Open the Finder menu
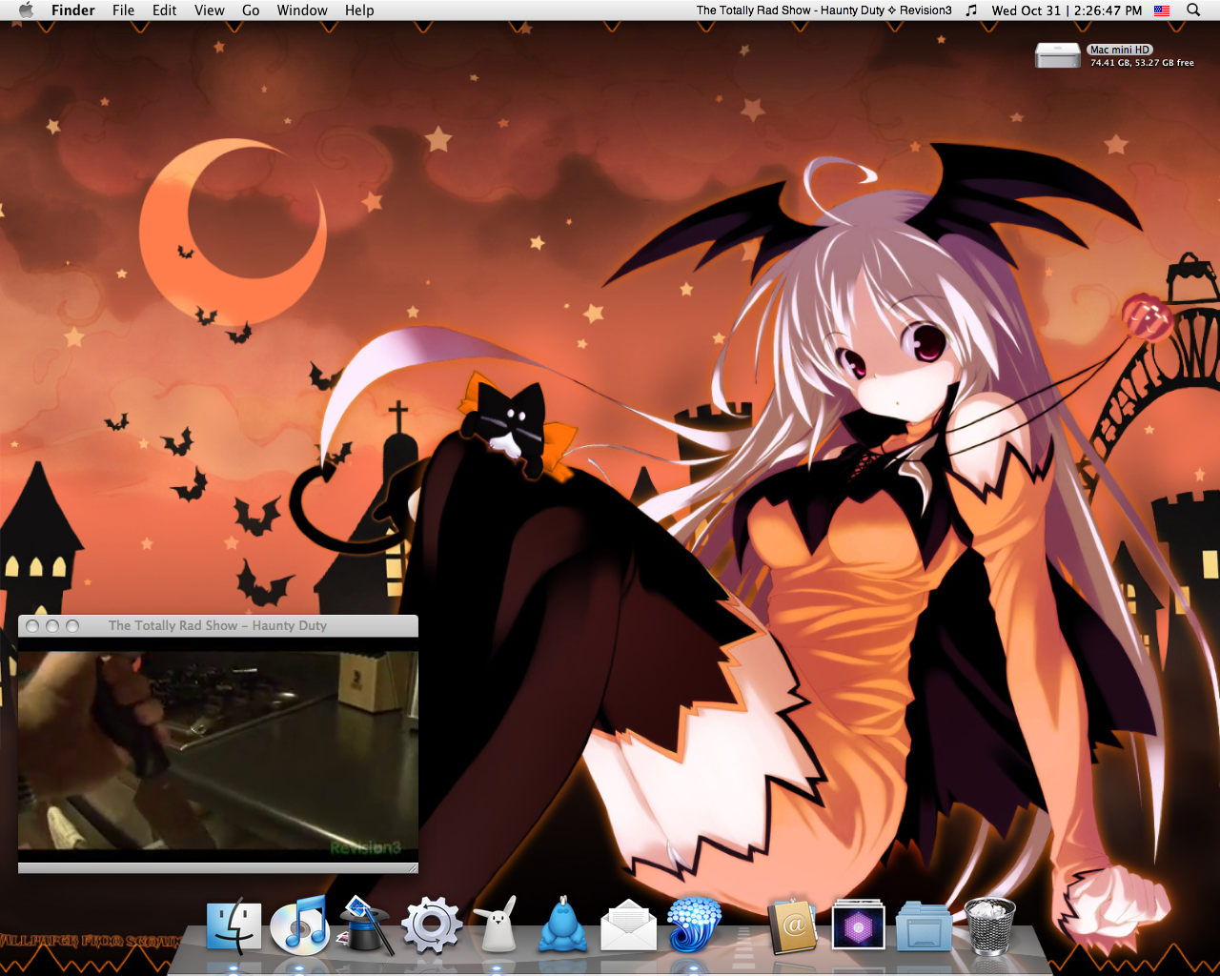The height and width of the screenshot is (976, 1220). click(73, 10)
